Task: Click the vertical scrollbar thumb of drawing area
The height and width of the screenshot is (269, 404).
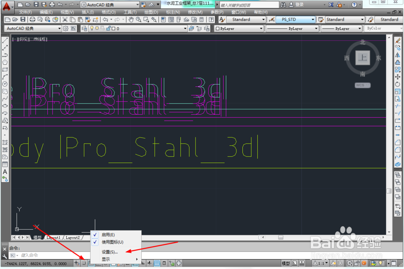Action: point(389,191)
